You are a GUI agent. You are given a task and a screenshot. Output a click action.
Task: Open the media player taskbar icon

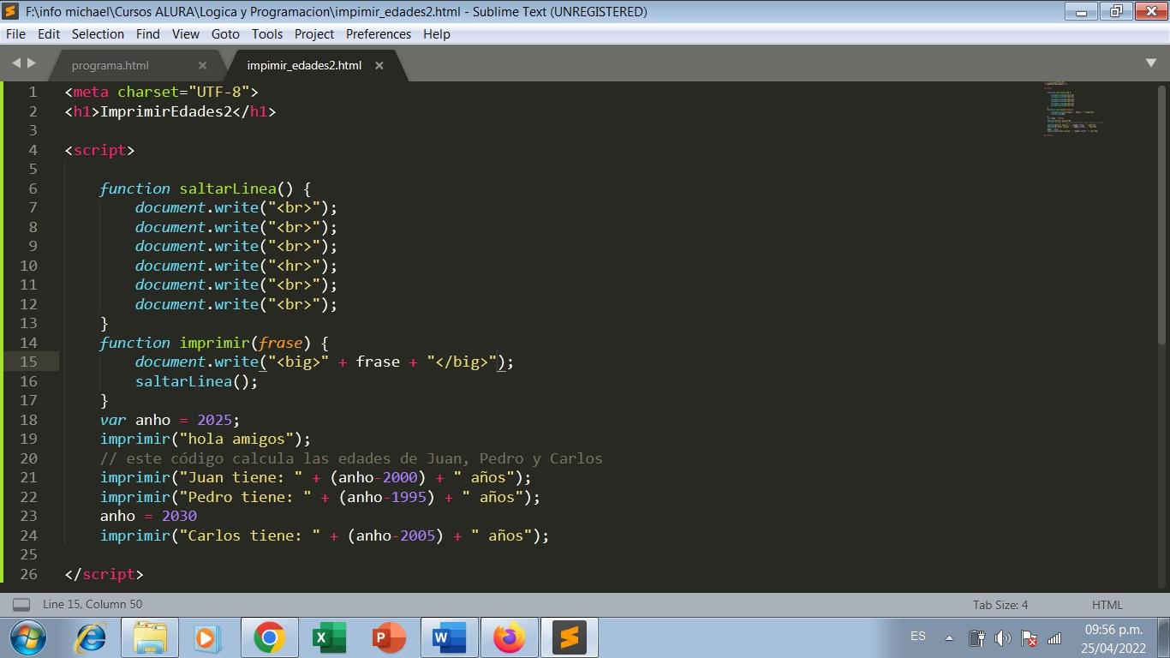pos(208,638)
